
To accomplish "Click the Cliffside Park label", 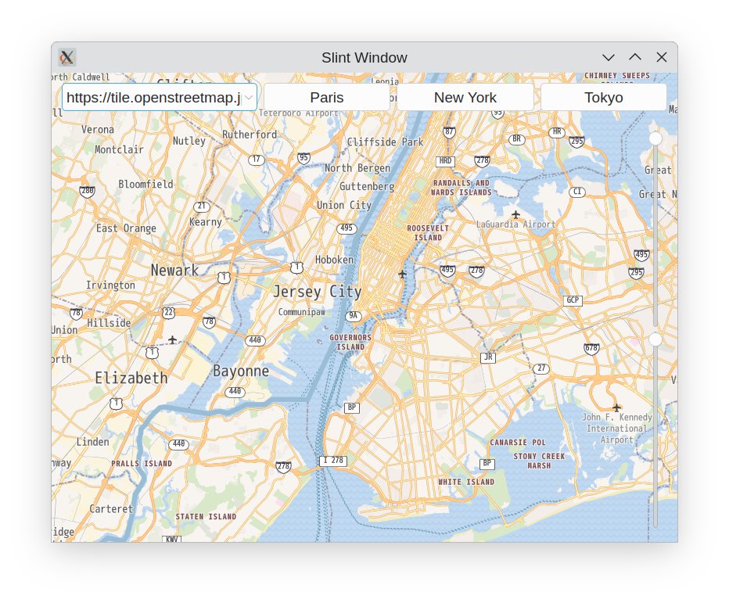I will pyautogui.click(x=386, y=142).
